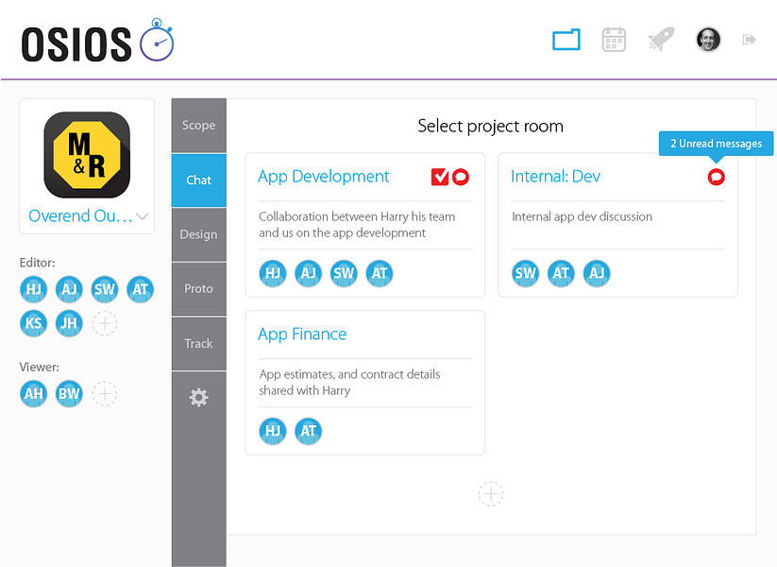Toggle the red checkbox on App Development
Image resolution: width=777 pixels, height=567 pixels.
[x=440, y=177]
